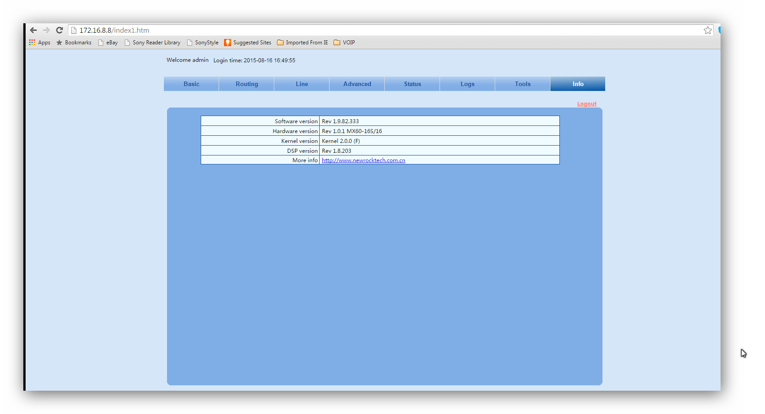This screenshot has height=414, width=765.
Task: Open the newrocktech.com.cn link
Action: (363, 160)
